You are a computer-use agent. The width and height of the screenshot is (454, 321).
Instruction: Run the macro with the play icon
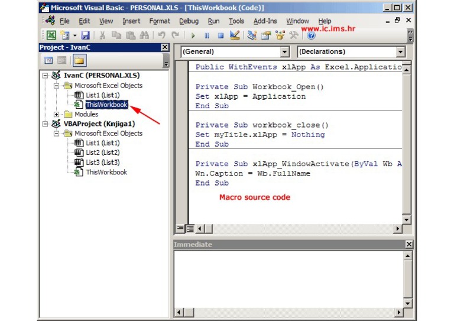[193, 35]
